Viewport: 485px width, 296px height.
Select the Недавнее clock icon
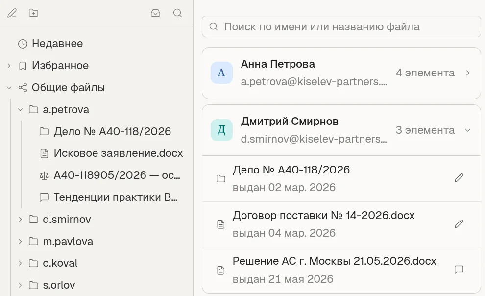click(23, 44)
